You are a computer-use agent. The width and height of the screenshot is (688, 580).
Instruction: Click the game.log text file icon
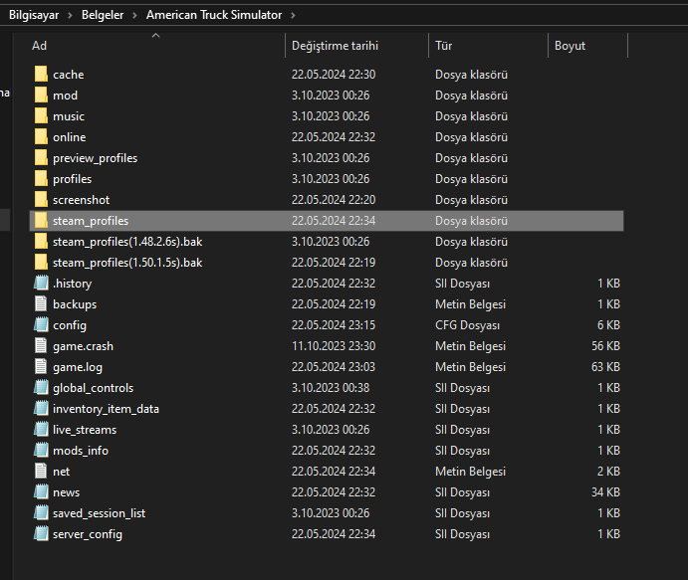(x=41, y=367)
